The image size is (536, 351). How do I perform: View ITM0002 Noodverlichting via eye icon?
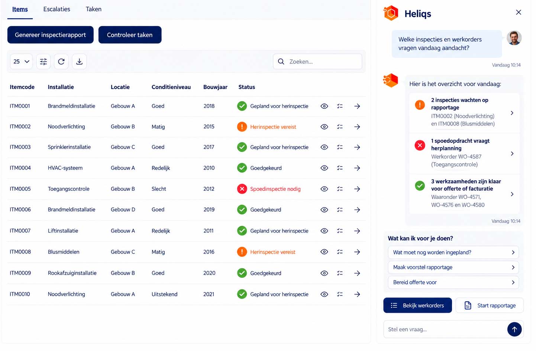[324, 127]
